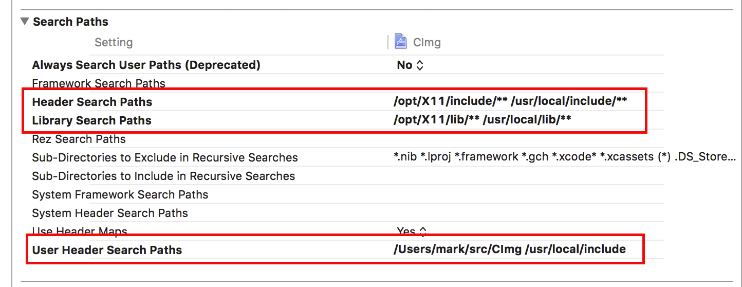Open Use Header Maps Yes dropdown
The image size is (742, 287).
[412, 231]
